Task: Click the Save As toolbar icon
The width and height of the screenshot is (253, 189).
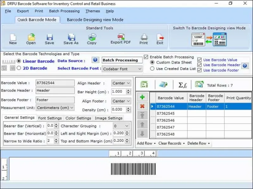Action: [71, 37]
